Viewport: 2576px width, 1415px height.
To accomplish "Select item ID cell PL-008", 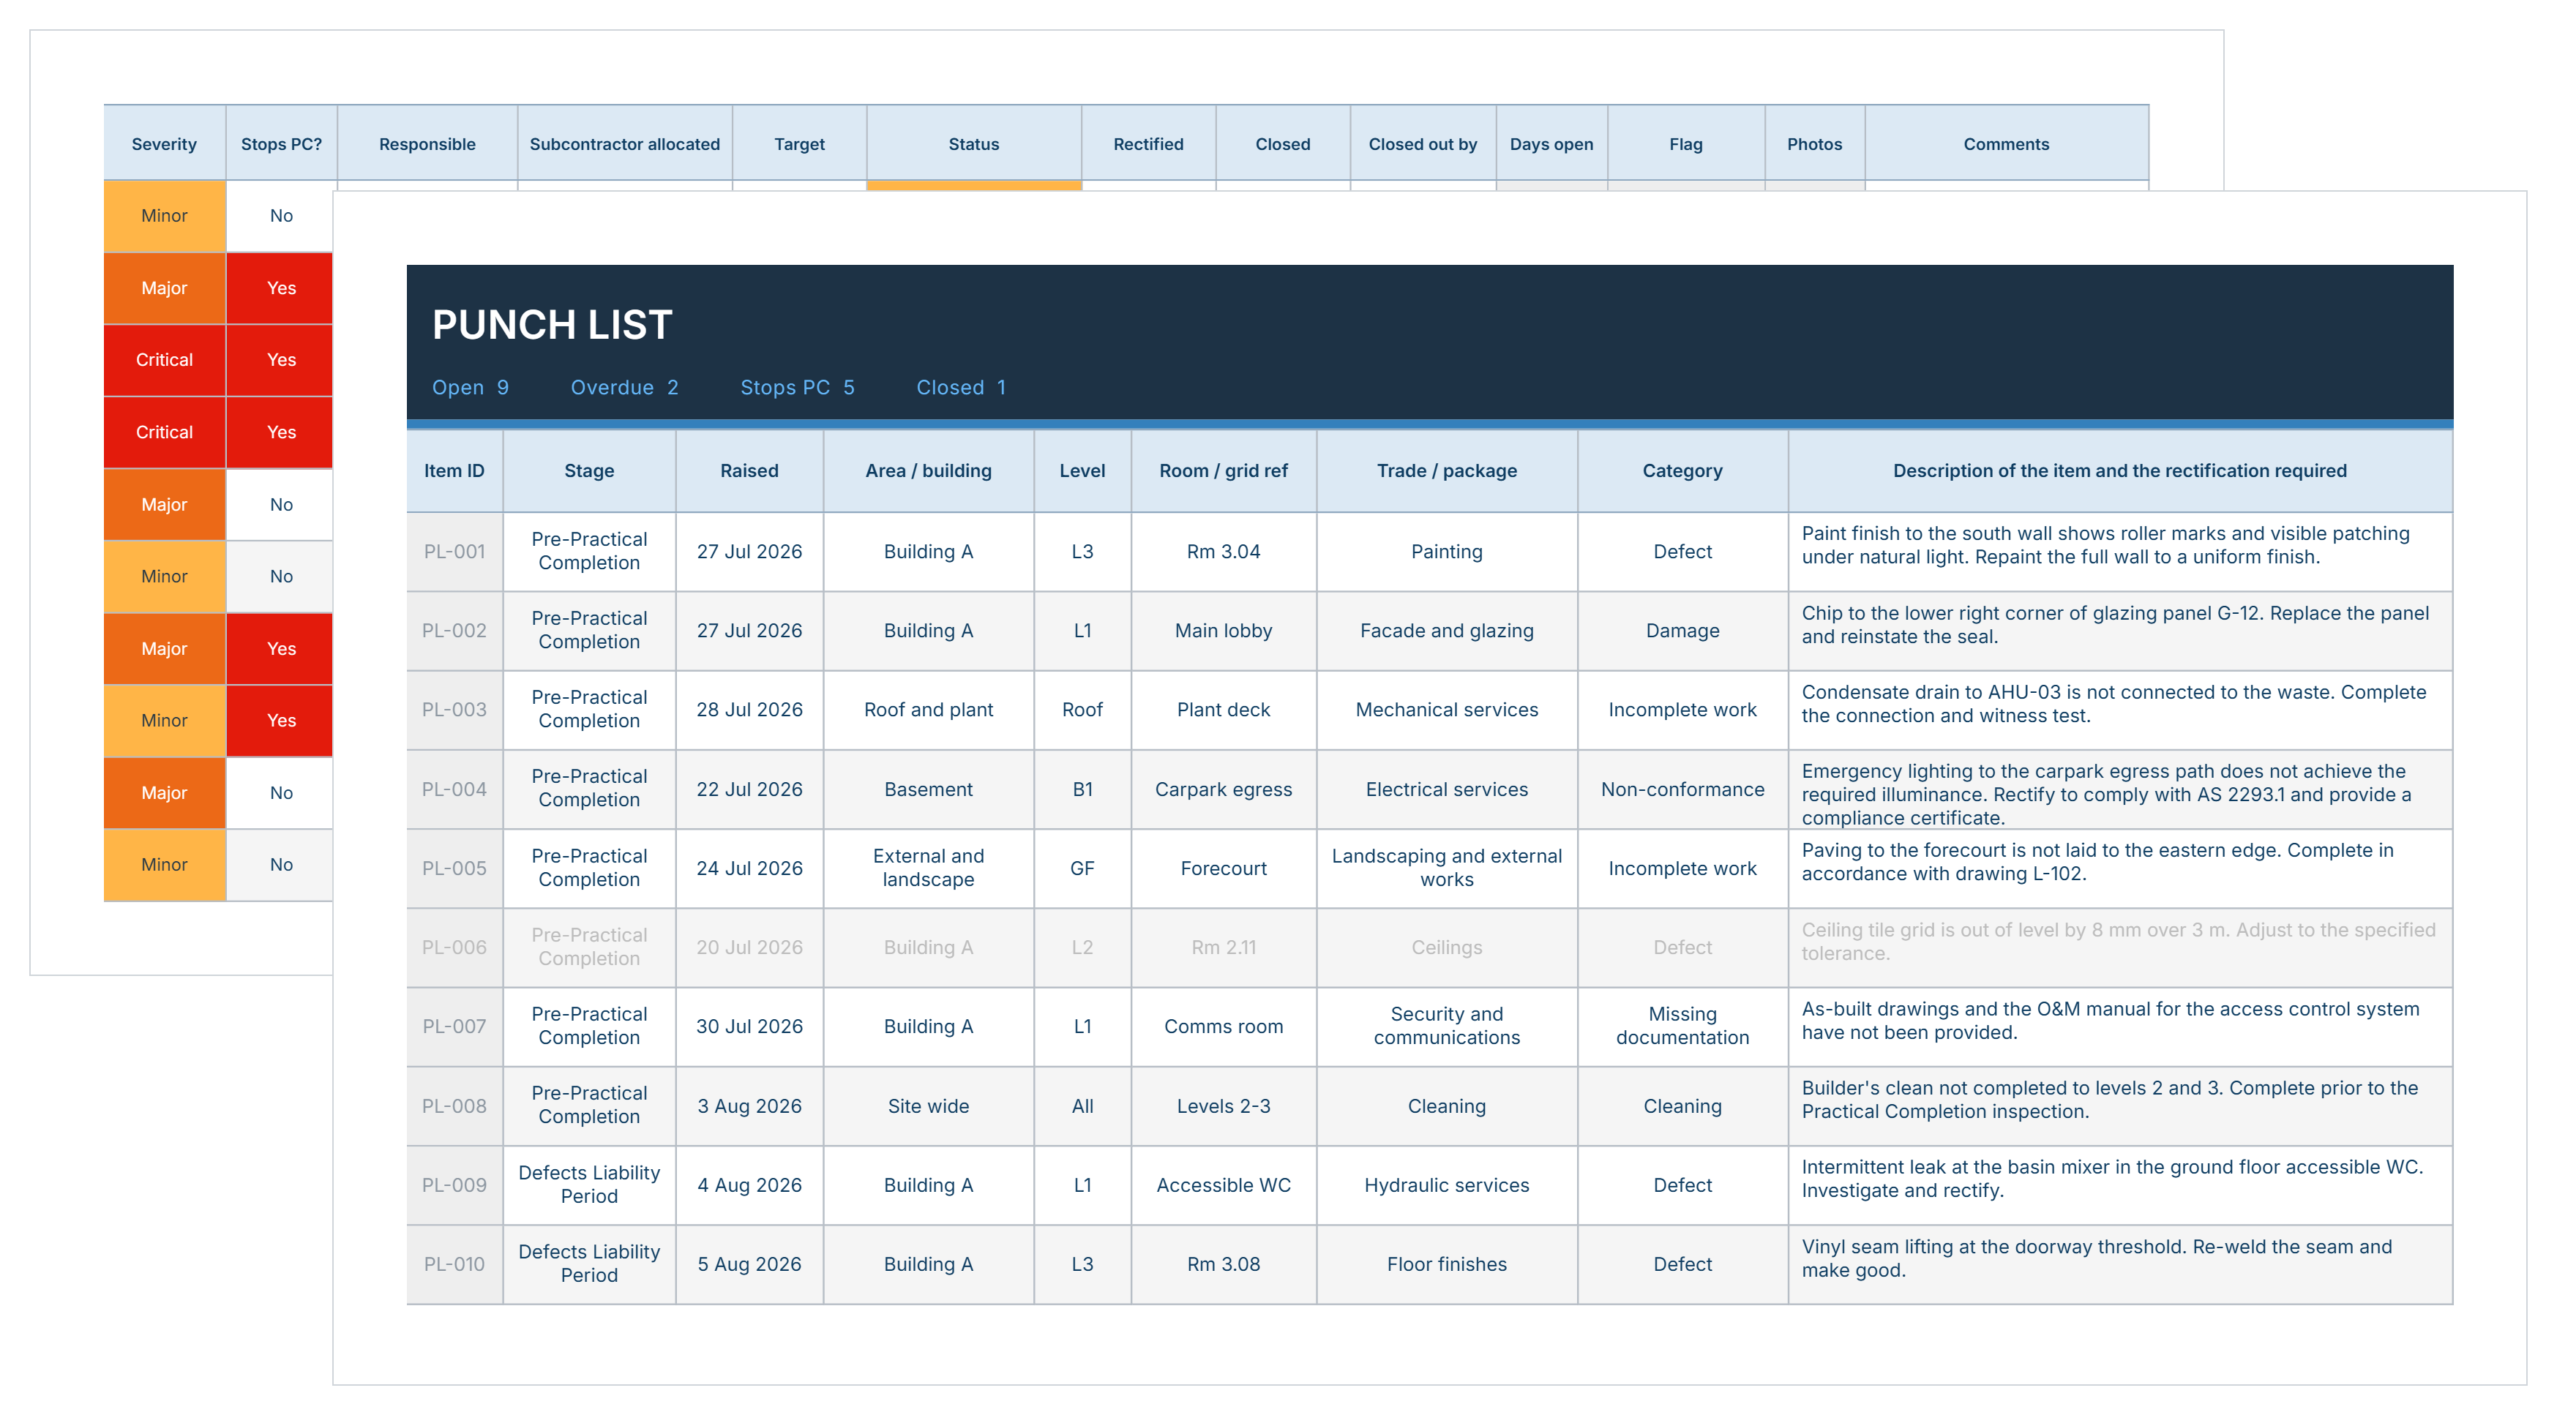I will [x=454, y=1107].
